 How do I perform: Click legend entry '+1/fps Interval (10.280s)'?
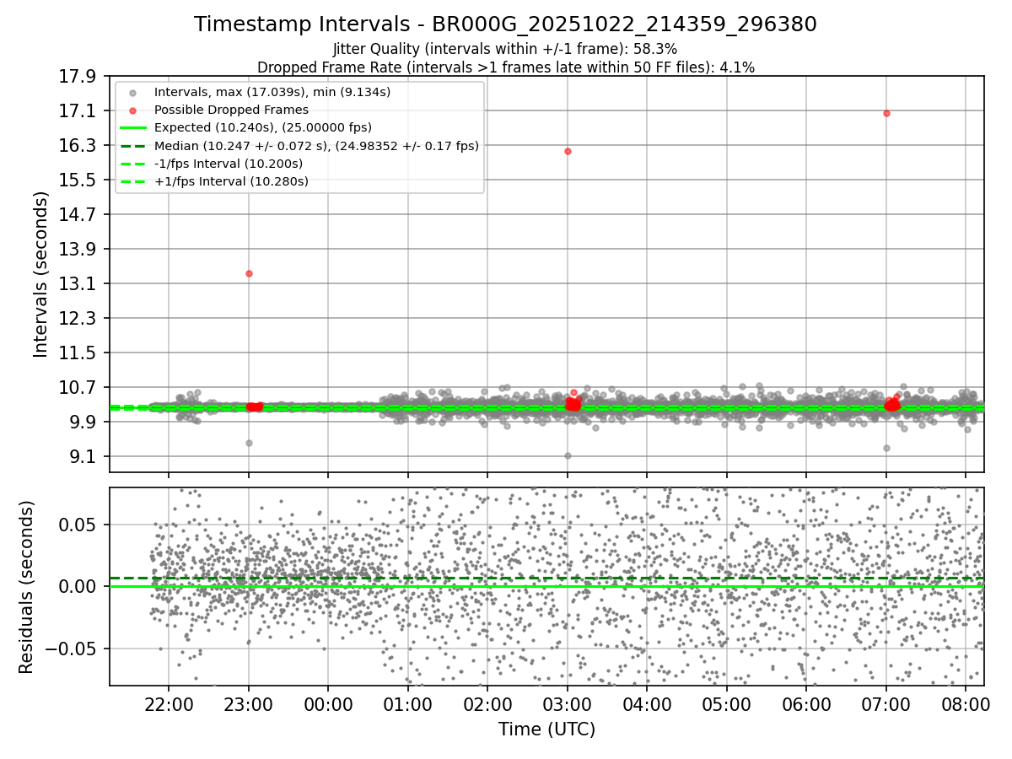230,181
